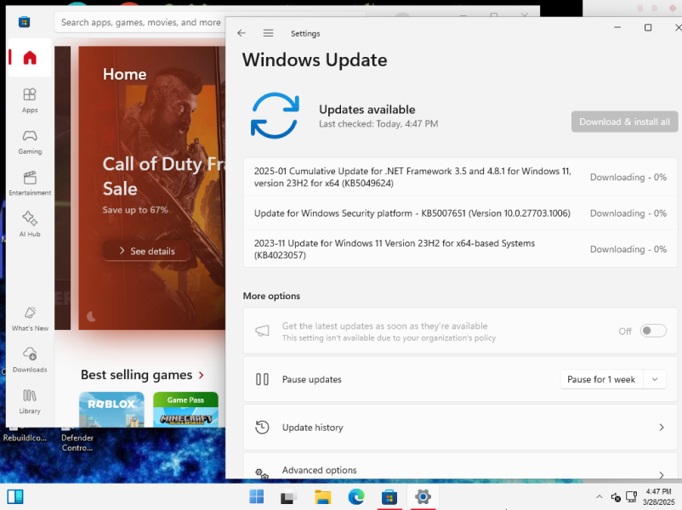Click See details on Call of Duty banner
The width and height of the screenshot is (682, 510).
[x=146, y=251]
